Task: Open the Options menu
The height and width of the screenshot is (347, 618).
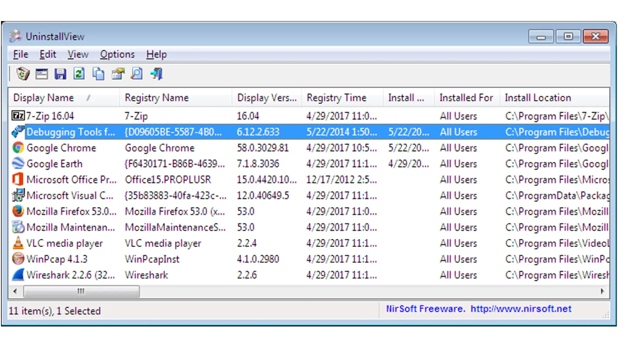Action: point(117,54)
